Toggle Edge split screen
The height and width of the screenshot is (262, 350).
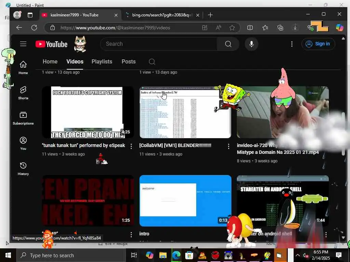tap(250, 28)
